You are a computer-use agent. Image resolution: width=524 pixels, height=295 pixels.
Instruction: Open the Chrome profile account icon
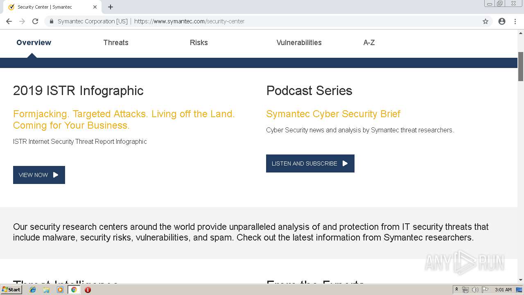tap(502, 21)
